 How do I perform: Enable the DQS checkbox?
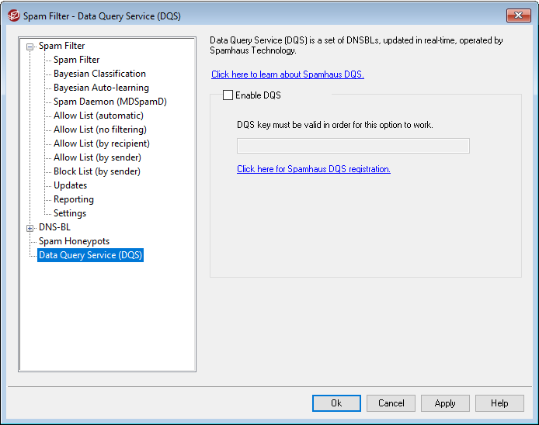point(228,95)
